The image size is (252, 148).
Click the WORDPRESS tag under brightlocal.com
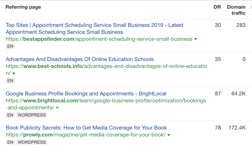[x=32, y=115]
